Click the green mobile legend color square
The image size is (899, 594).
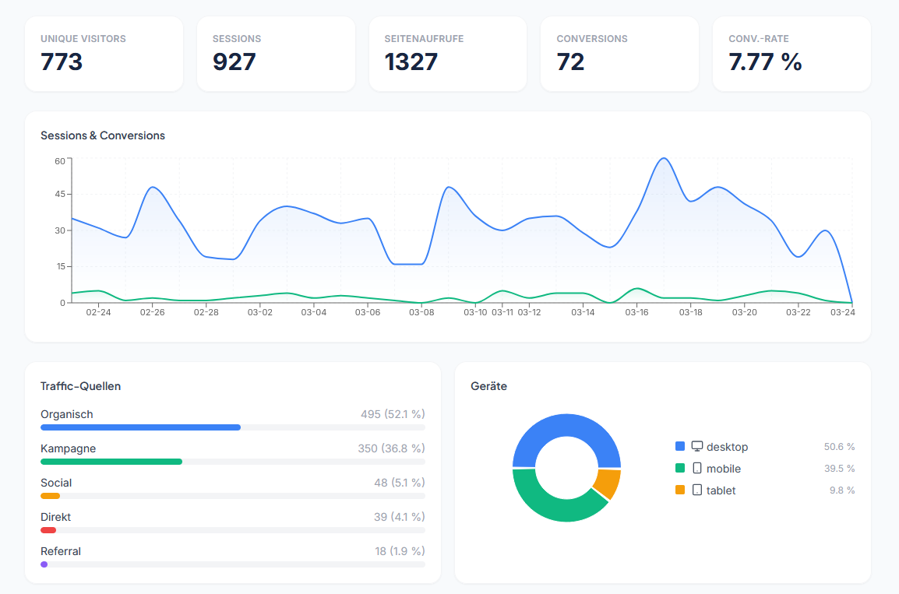tap(680, 469)
